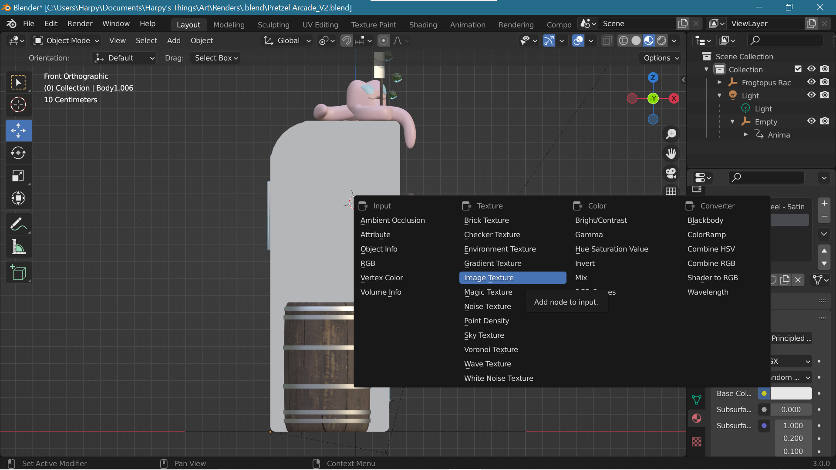
Task: Open the Options dropdown
Action: pyautogui.click(x=661, y=58)
